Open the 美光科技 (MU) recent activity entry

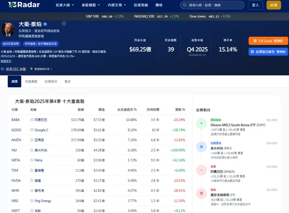pyautogui.click(x=221, y=148)
